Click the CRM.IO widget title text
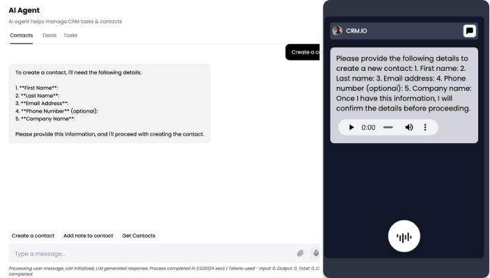This screenshot has height=278, width=490. [357, 31]
